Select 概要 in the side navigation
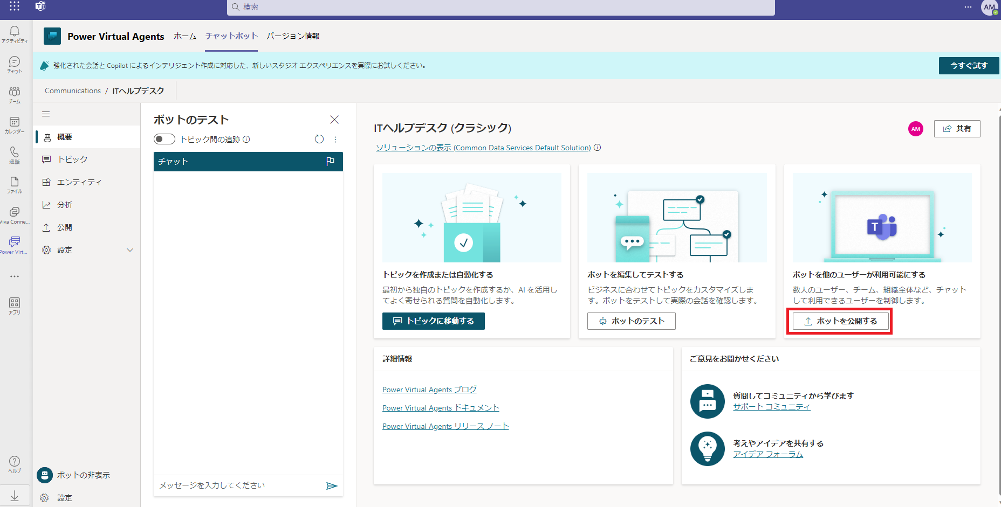Viewport: 1001px width, 507px height. coord(88,137)
